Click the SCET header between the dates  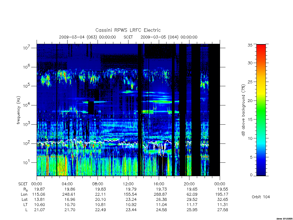(x=128, y=37)
